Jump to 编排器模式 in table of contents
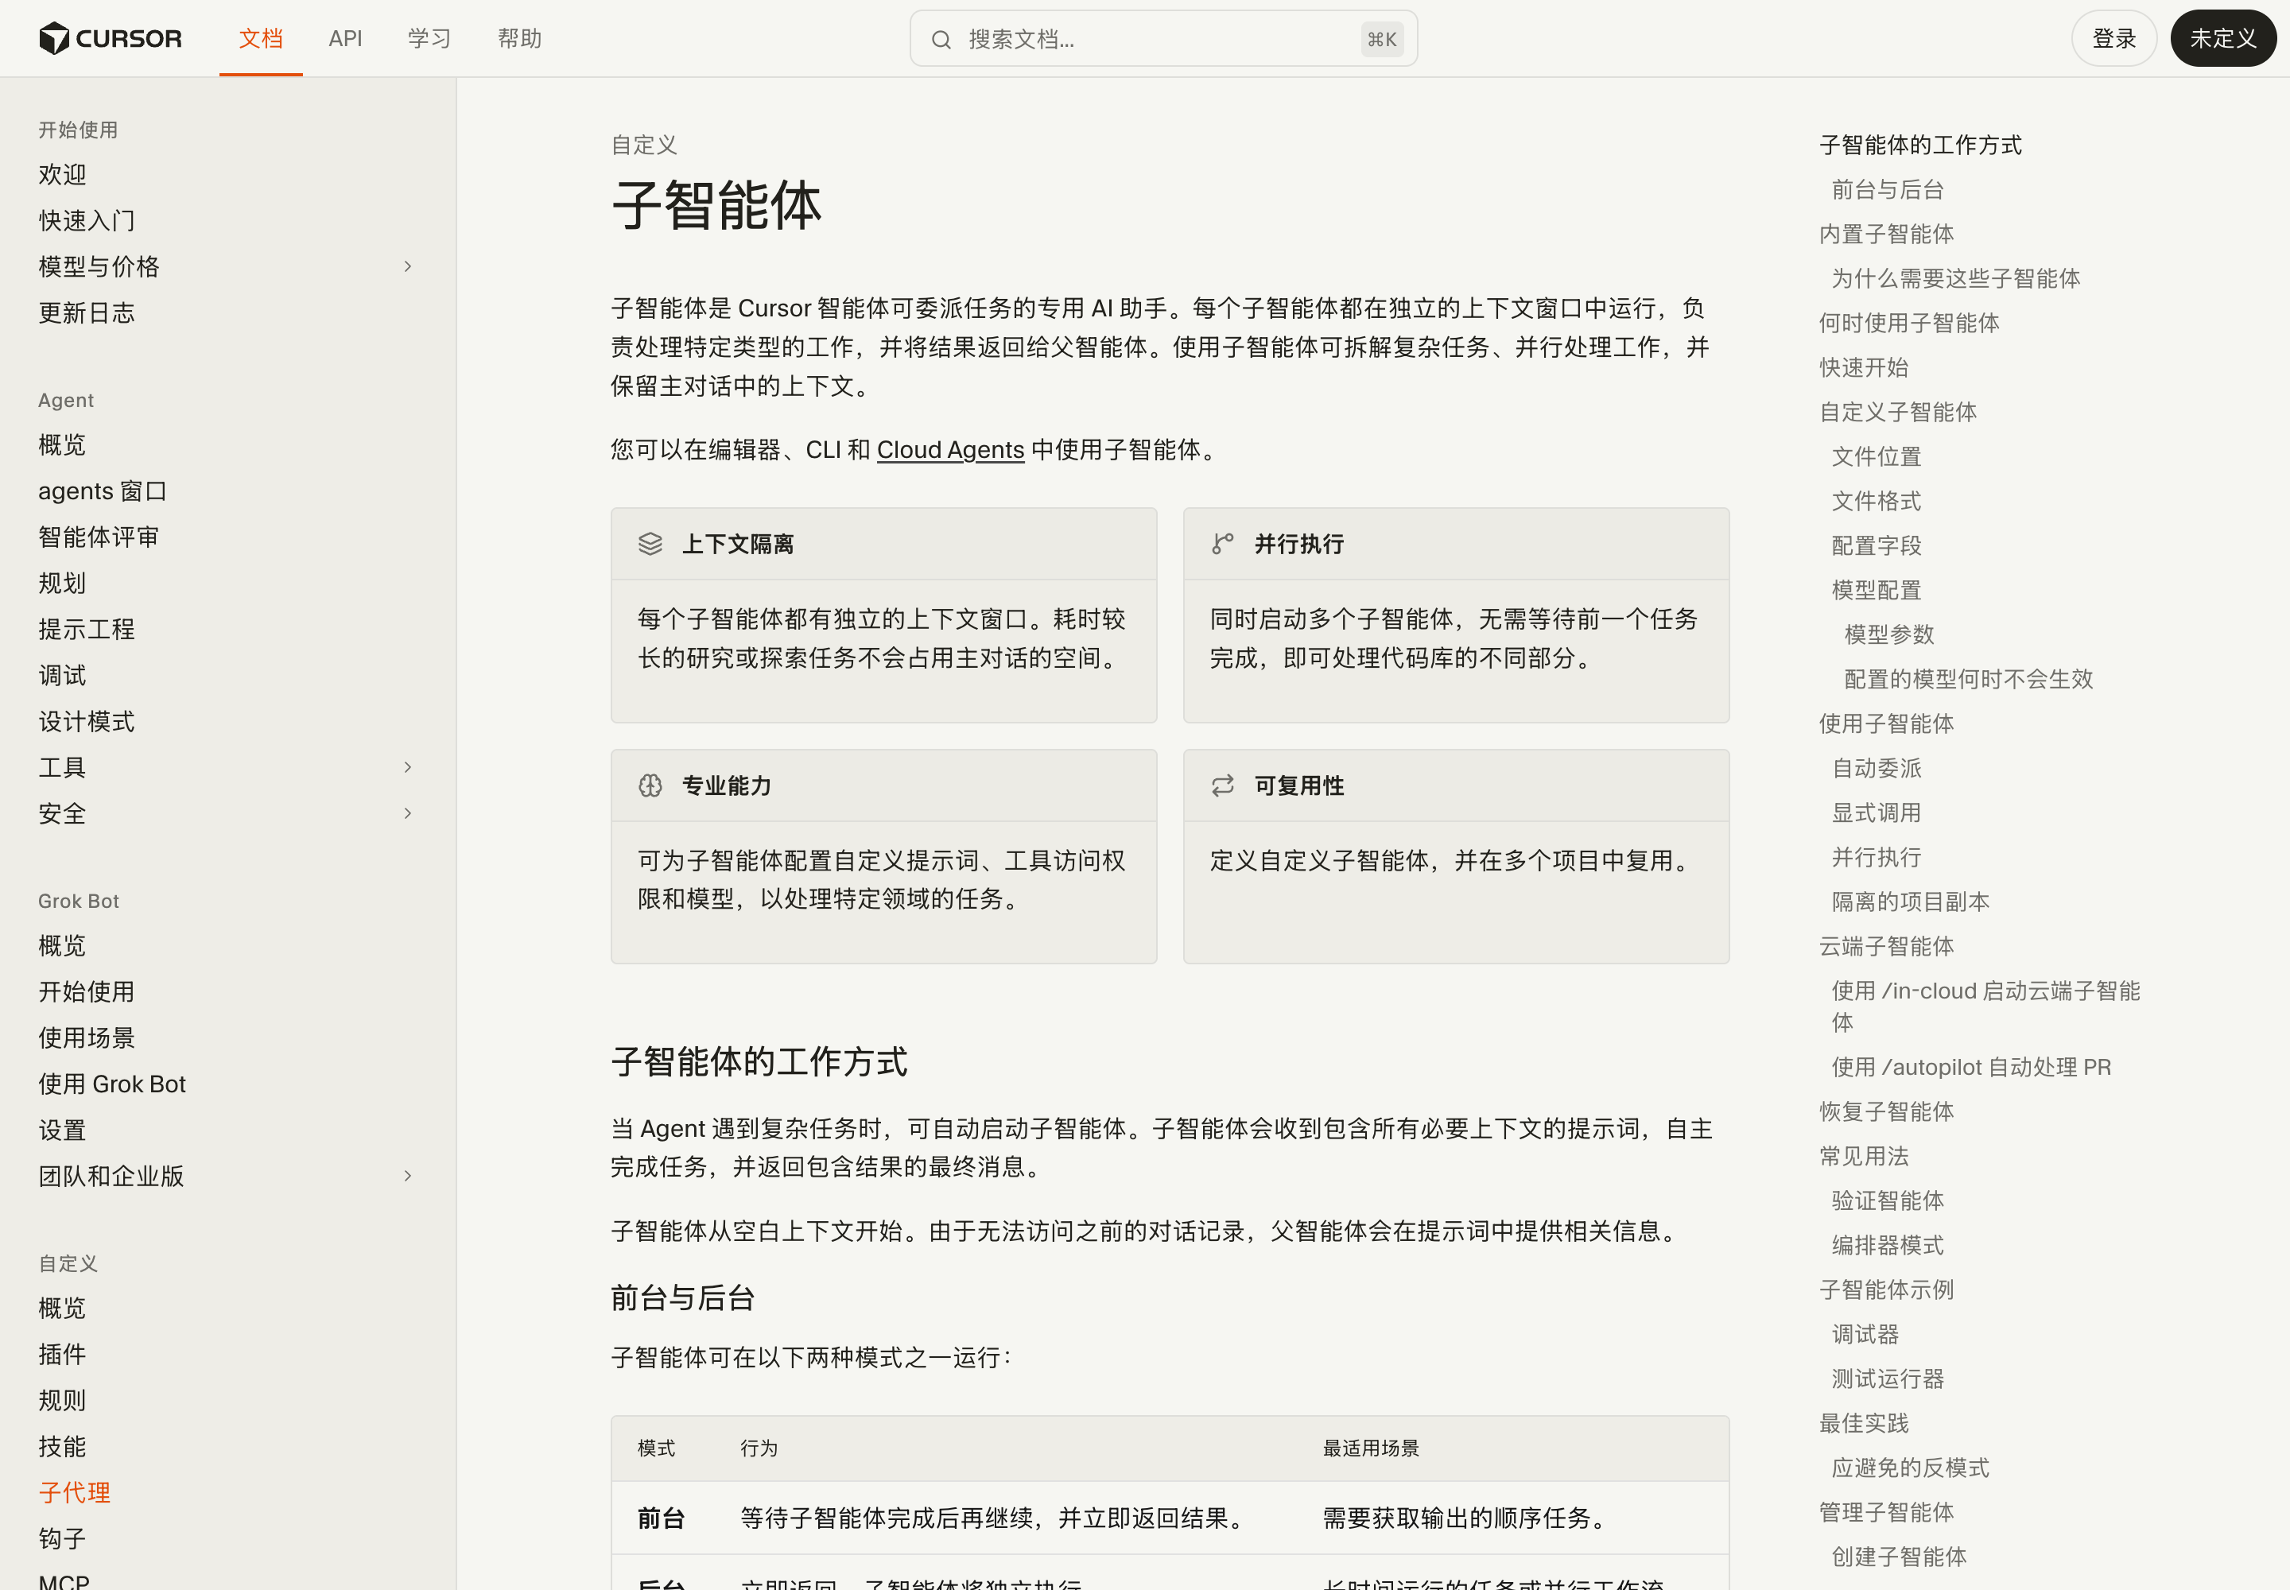 tap(1888, 1245)
